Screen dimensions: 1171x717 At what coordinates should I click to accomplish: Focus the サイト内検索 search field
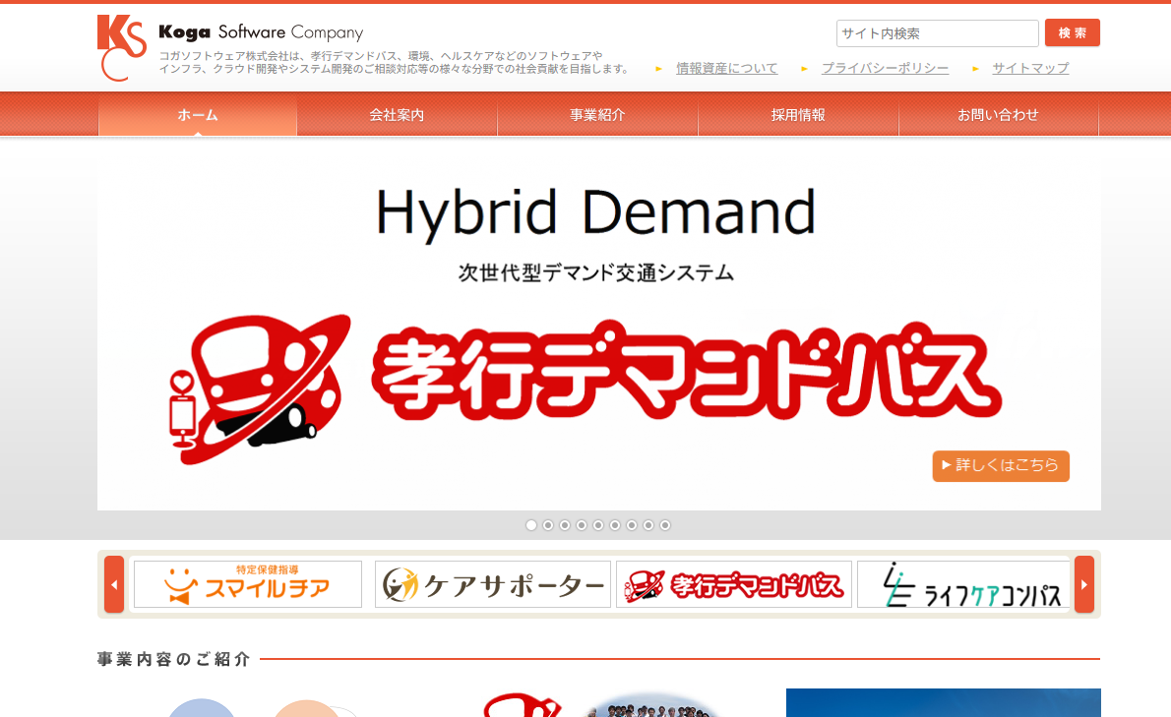[937, 33]
